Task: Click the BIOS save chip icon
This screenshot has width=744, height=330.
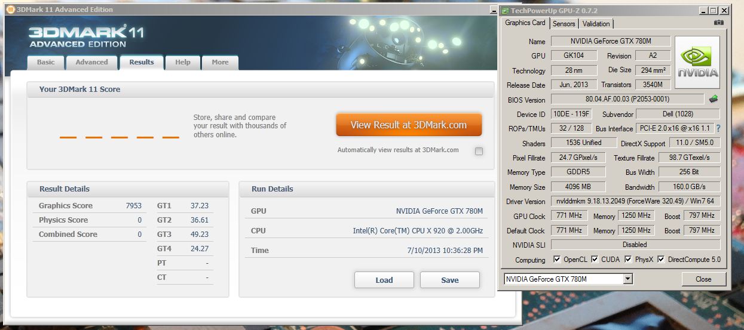Action: click(x=713, y=99)
